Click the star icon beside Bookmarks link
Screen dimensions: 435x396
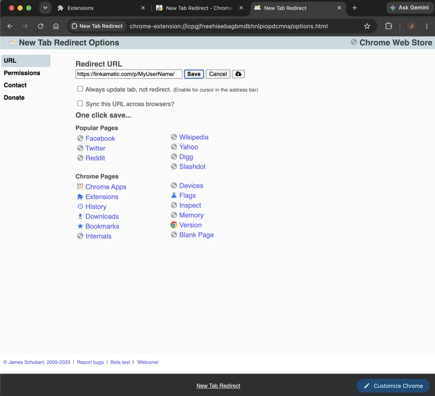pyautogui.click(x=80, y=226)
